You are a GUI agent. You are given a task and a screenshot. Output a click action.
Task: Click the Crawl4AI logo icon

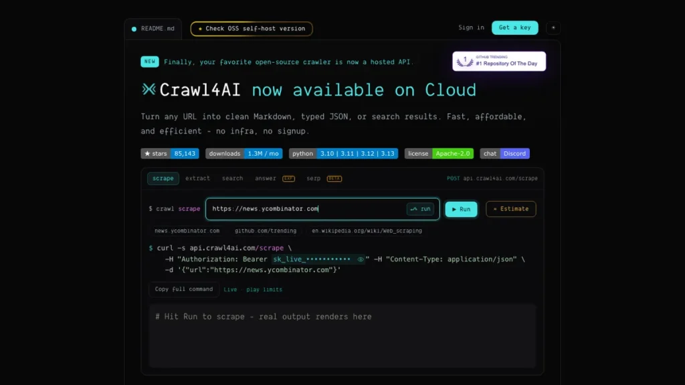coord(149,90)
